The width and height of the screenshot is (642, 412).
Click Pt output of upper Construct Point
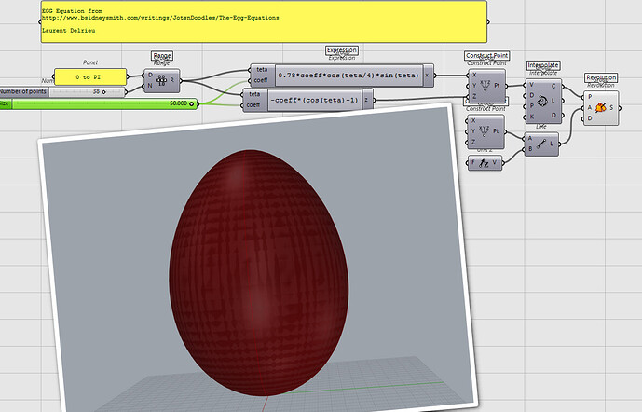pyautogui.click(x=497, y=86)
